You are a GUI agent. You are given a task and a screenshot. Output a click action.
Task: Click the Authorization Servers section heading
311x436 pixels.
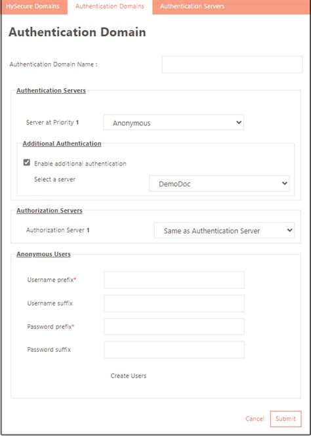point(49,211)
